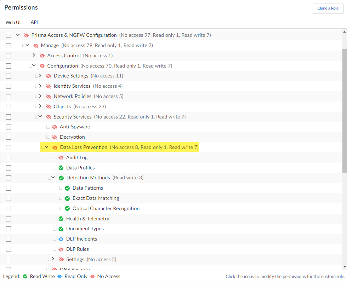Collapse the Security Services node

click(x=40, y=116)
